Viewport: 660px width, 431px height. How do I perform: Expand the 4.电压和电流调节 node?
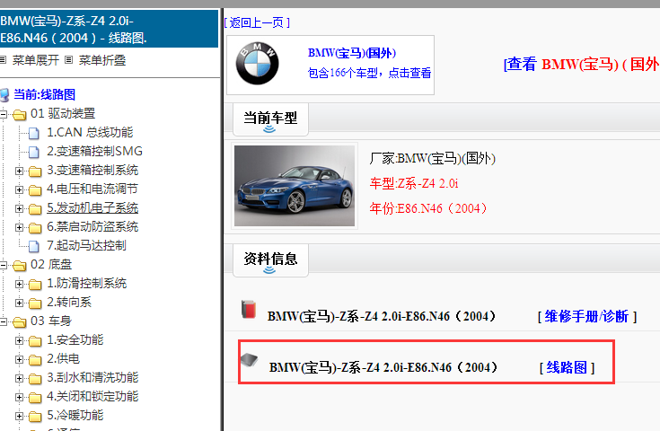click(20, 189)
